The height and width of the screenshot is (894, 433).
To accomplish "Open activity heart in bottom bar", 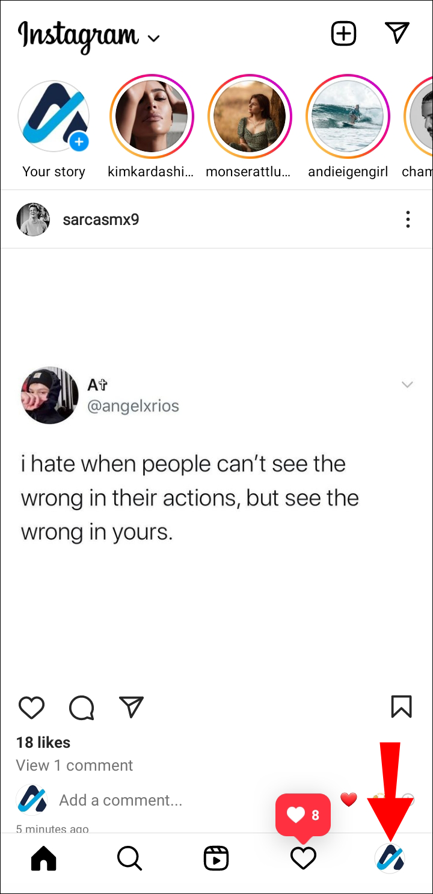I will [303, 859].
